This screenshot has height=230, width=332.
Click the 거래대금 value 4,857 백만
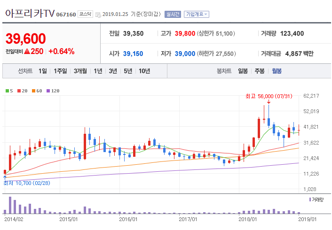pos(299,54)
